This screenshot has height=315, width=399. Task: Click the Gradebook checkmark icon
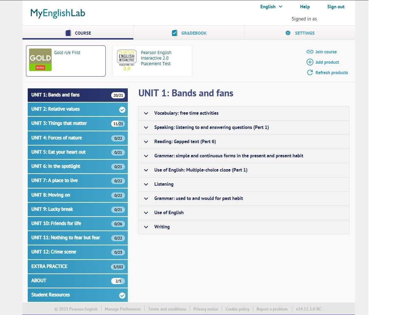175,33
